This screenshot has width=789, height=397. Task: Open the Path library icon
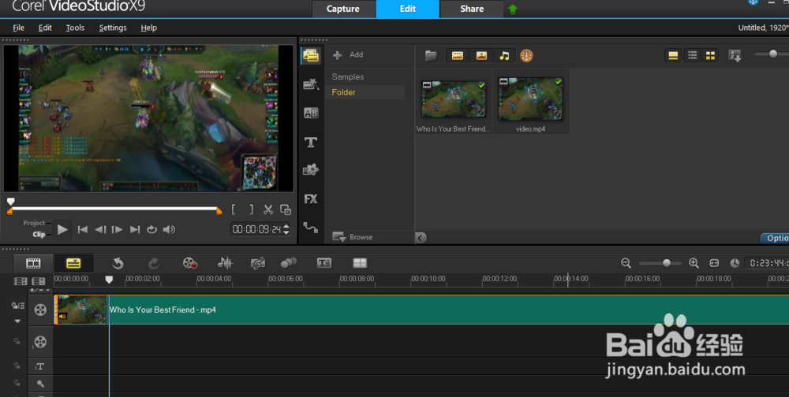point(310,228)
